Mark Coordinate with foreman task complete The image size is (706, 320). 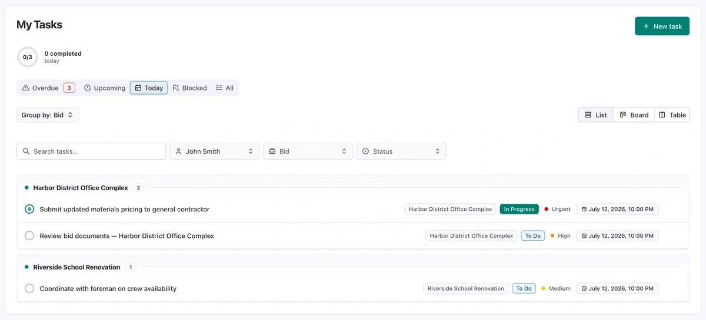[x=29, y=288]
